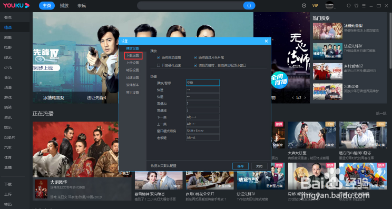The width and height of the screenshot is (392, 209).
Task: Select 下载设置 in settings sidebar
Action: pos(133,56)
